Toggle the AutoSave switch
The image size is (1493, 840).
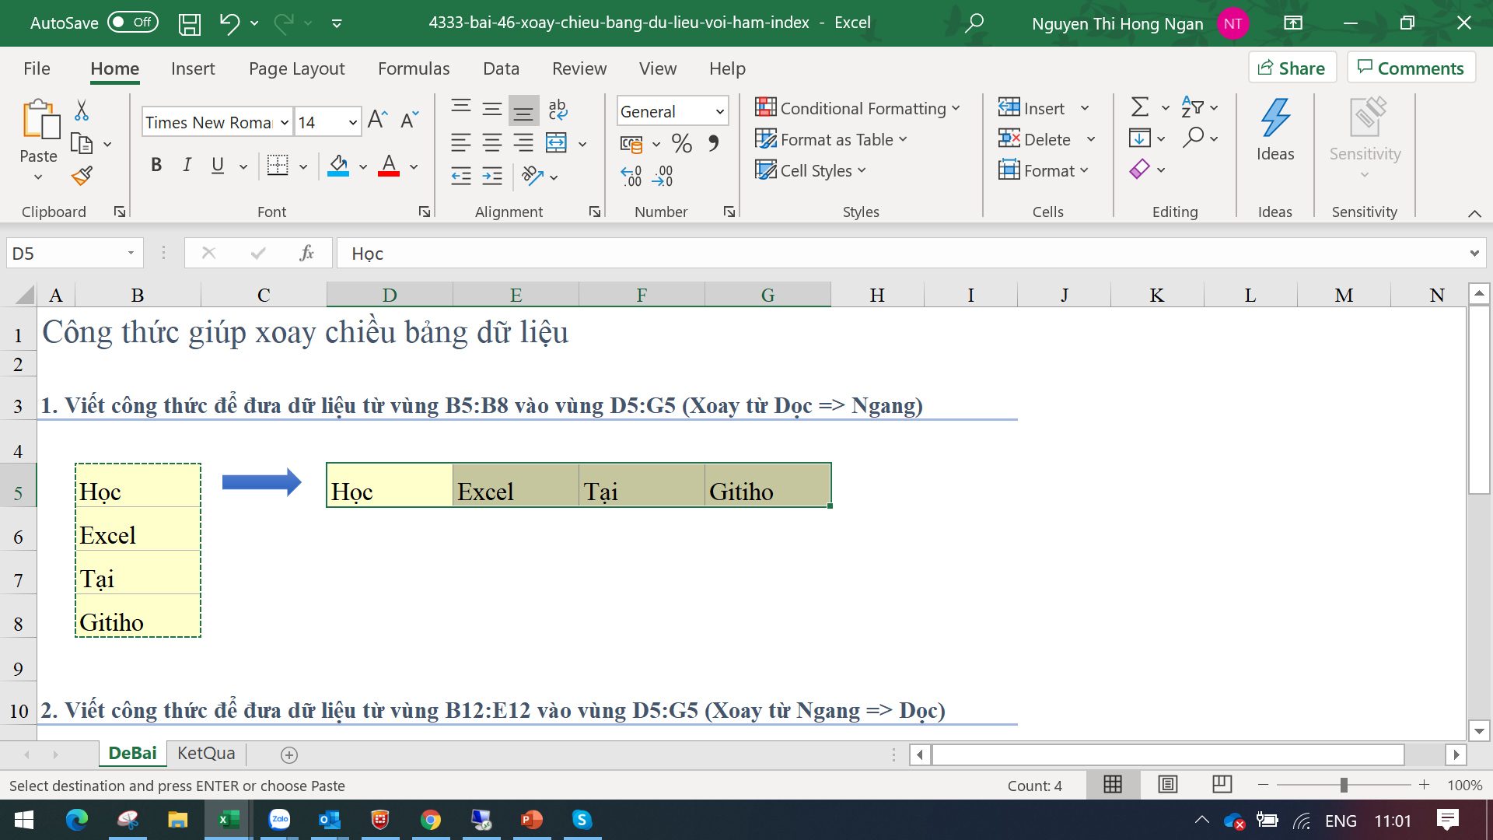132,23
